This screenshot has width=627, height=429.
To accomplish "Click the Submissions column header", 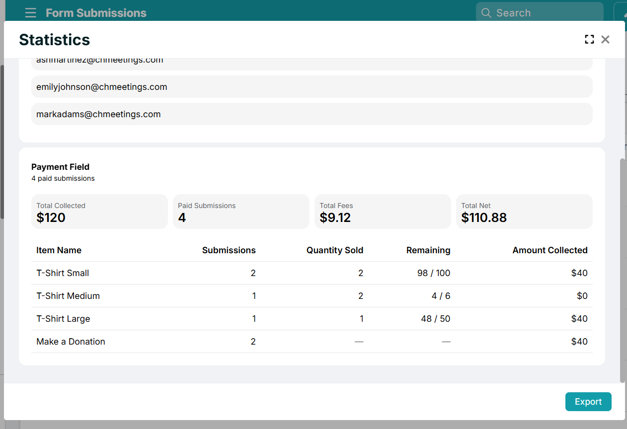I will pyautogui.click(x=229, y=250).
